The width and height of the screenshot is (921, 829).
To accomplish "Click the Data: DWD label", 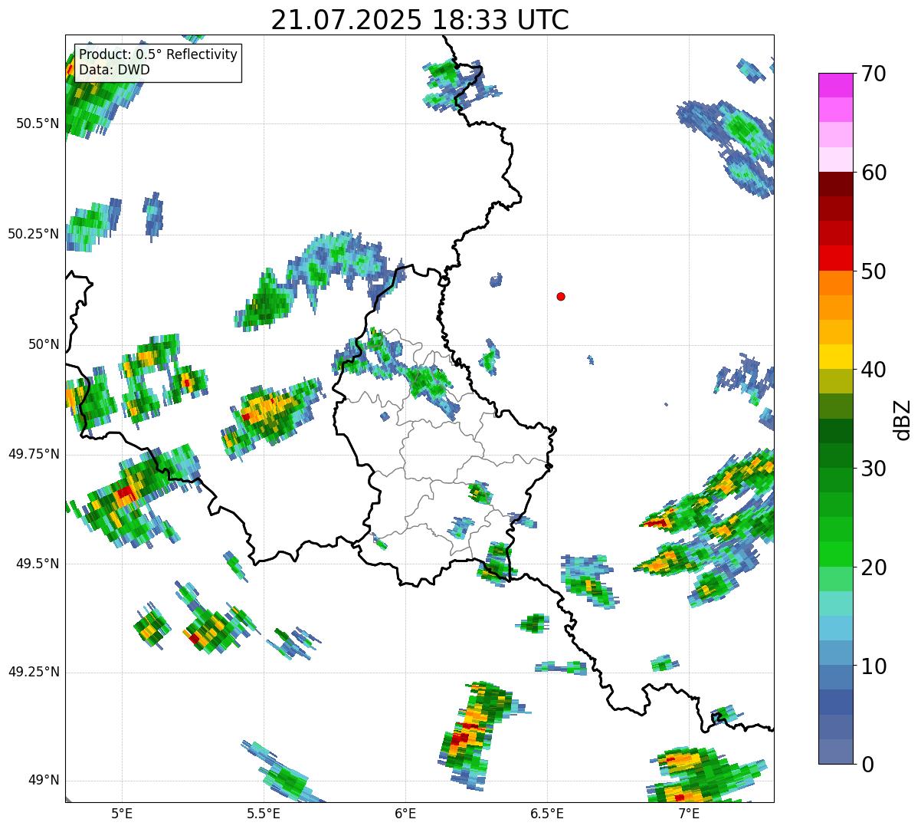I will (x=114, y=70).
